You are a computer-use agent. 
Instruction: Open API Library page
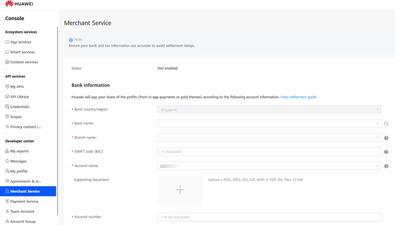point(19,97)
